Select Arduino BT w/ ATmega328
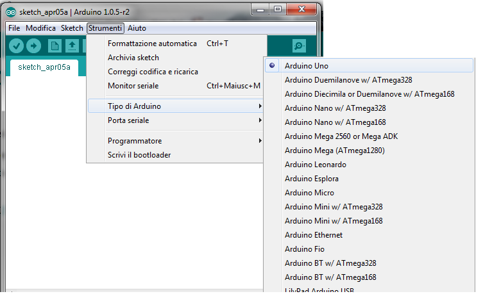This screenshot has height=294, width=483. tap(369, 263)
